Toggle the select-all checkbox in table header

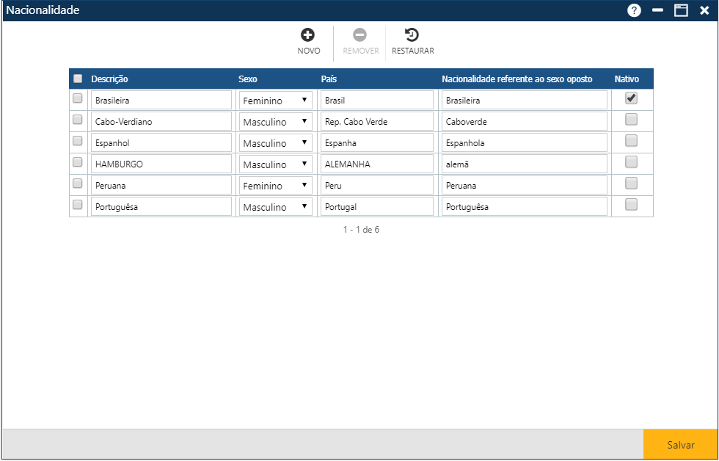tap(78, 79)
